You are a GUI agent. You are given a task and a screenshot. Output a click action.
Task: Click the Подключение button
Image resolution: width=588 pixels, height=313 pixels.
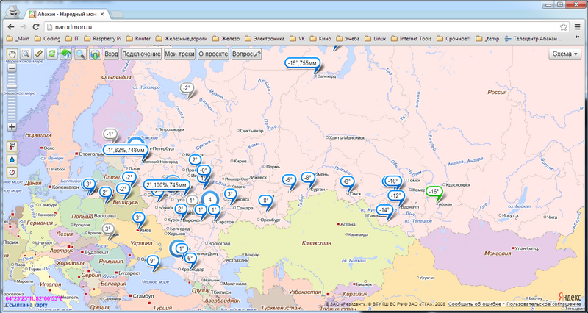pos(141,54)
